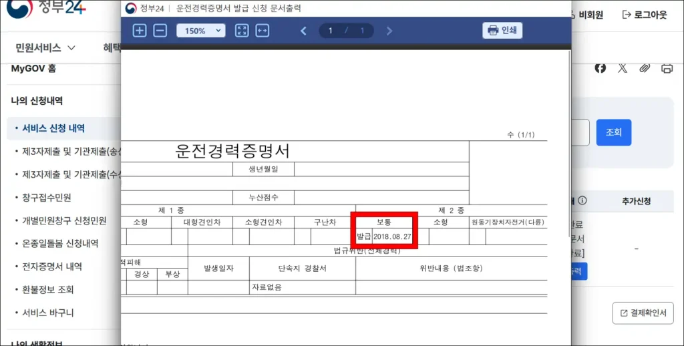
Task: Click the 구난차 license type cell
Action: click(325, 222)
